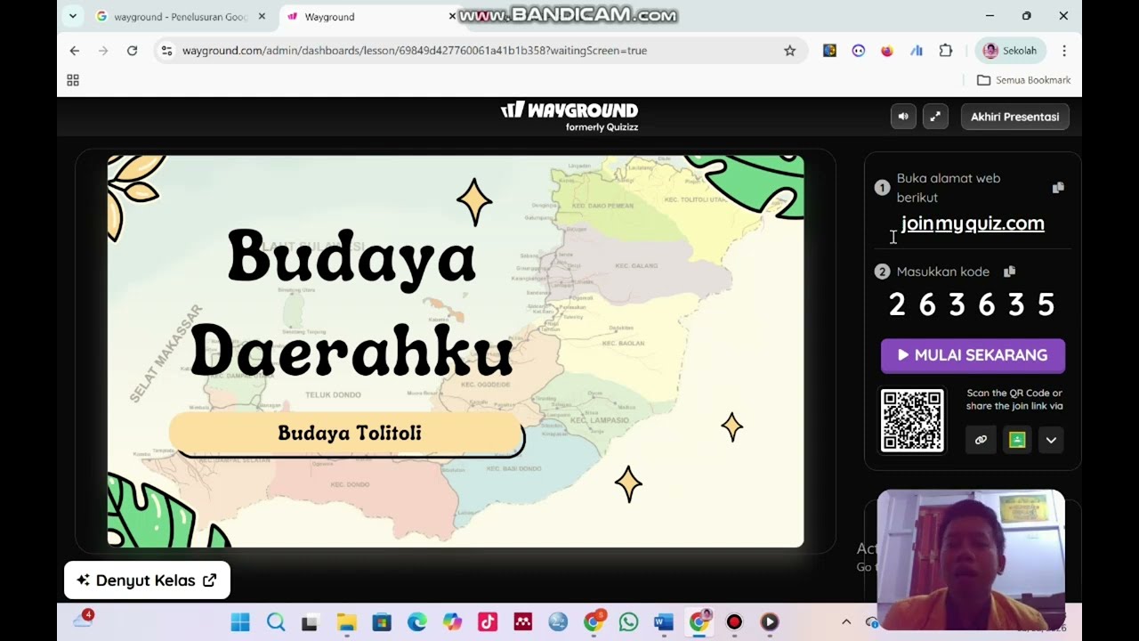This screenshot has width=1139, height=641.
Task: Open the Windows Start menu
Action: 240,622
